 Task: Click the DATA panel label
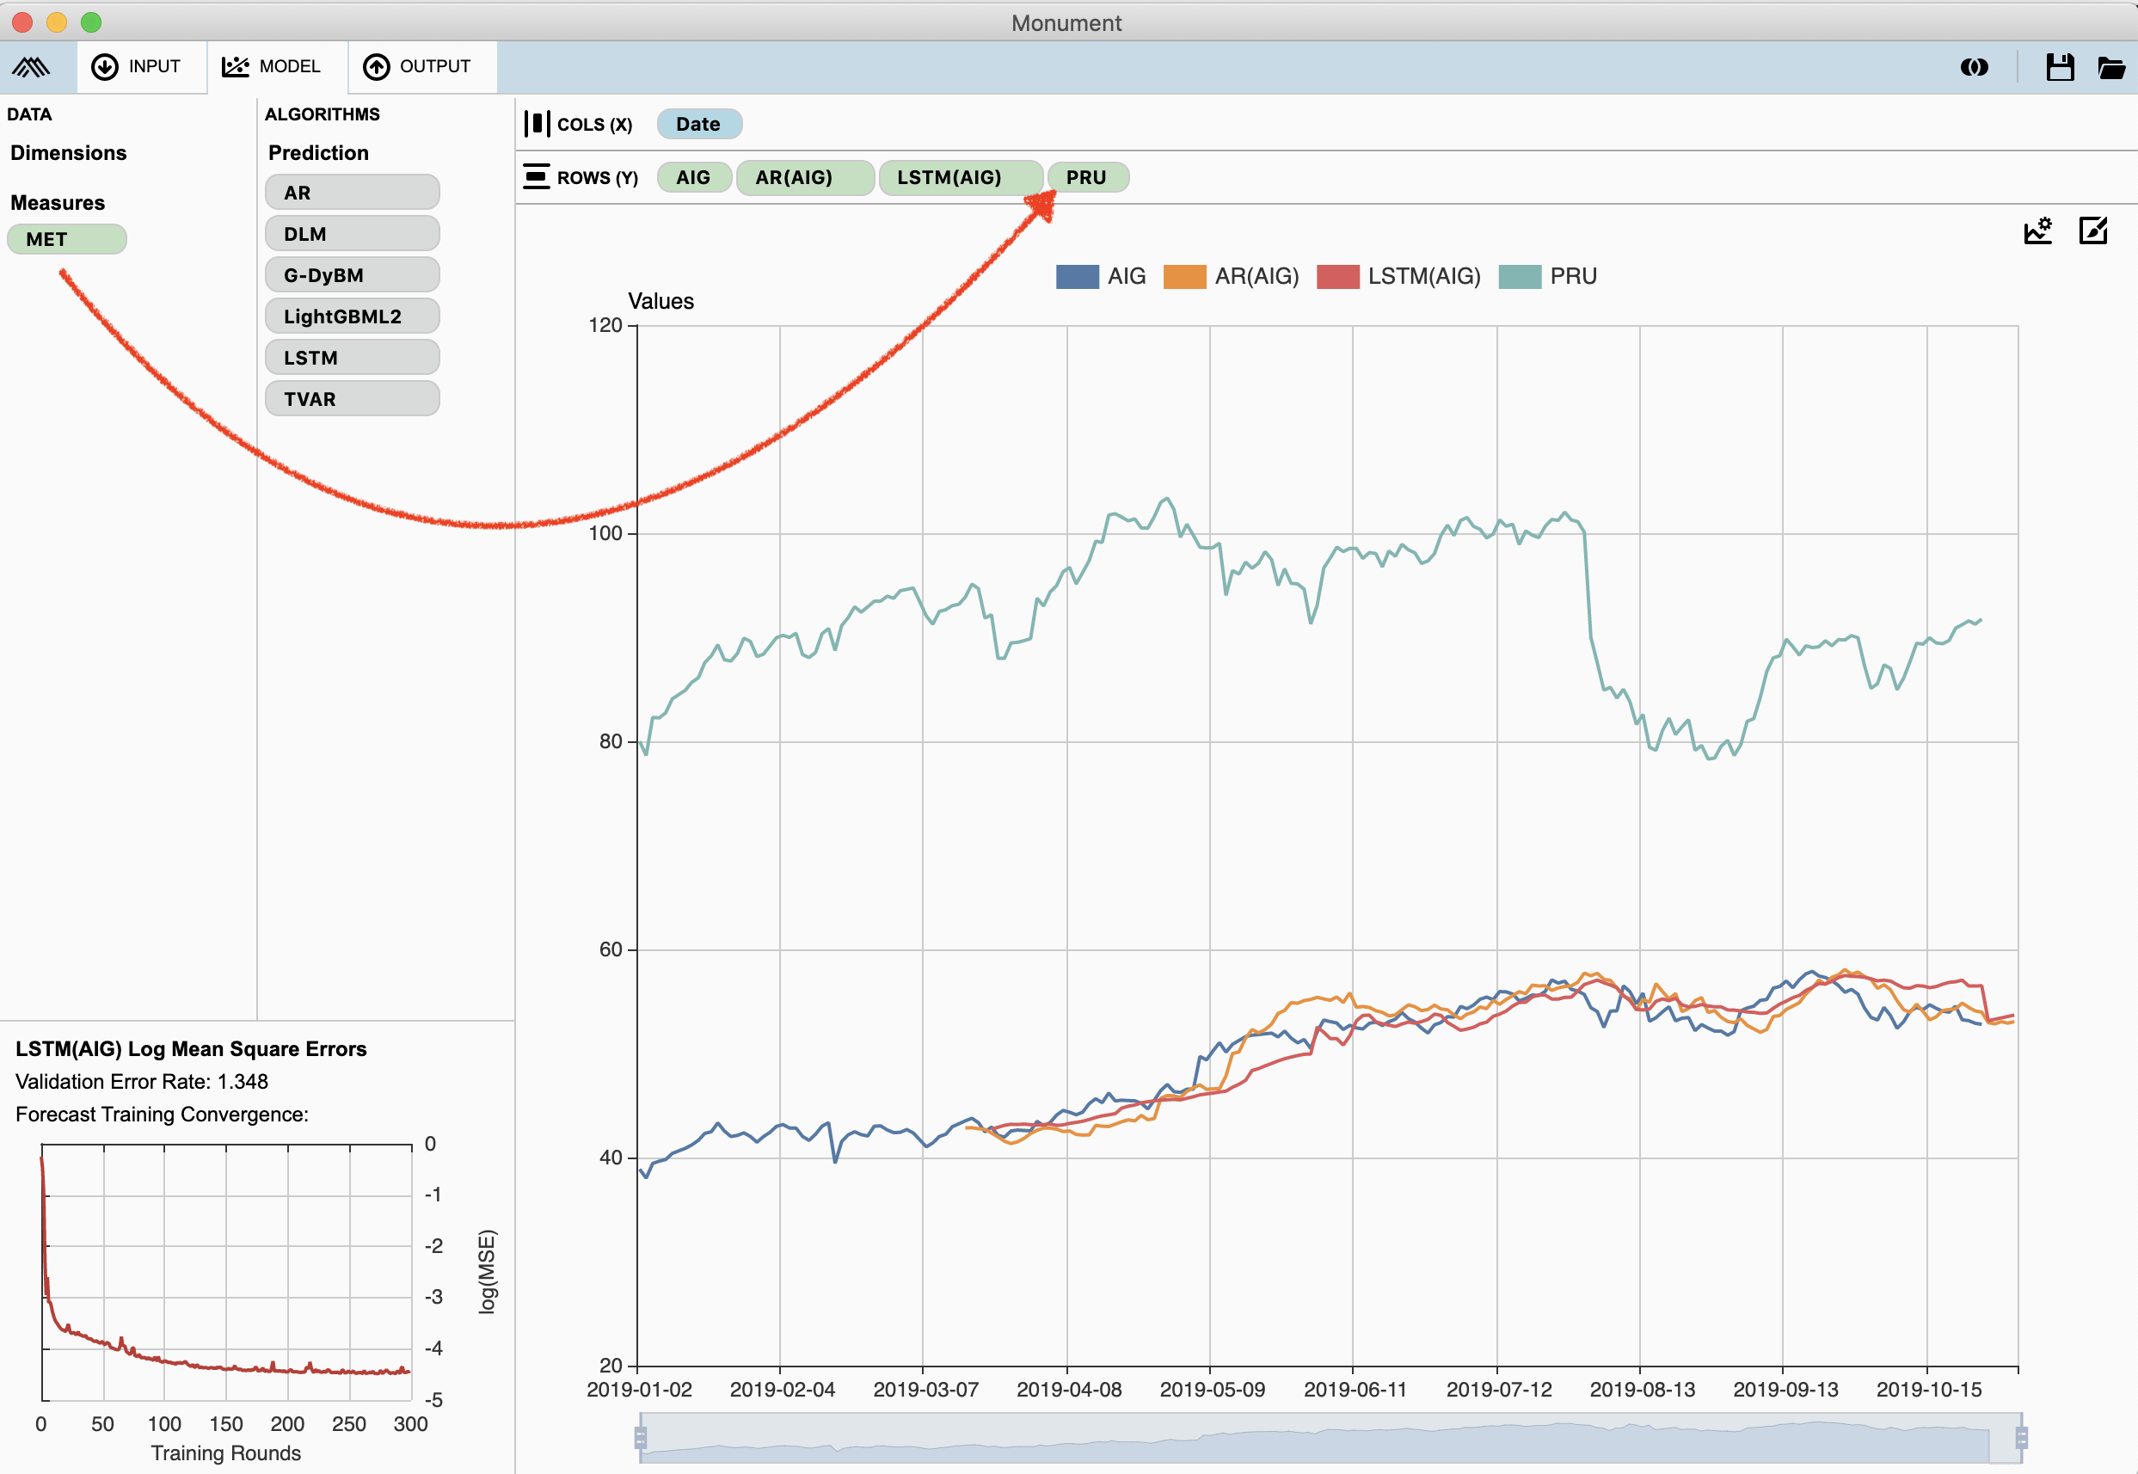[x=29, y=114]
